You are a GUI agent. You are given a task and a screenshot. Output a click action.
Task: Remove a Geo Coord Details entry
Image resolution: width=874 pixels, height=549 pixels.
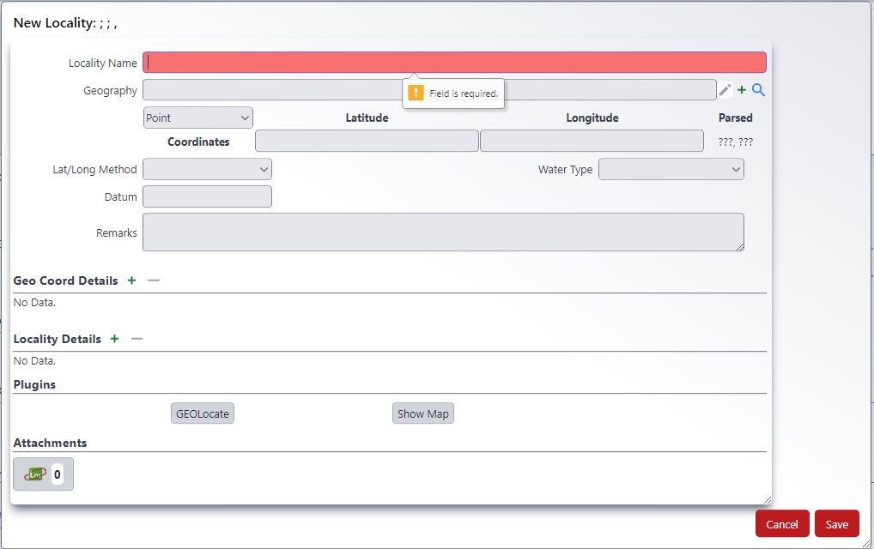click(x=153, y=281)
